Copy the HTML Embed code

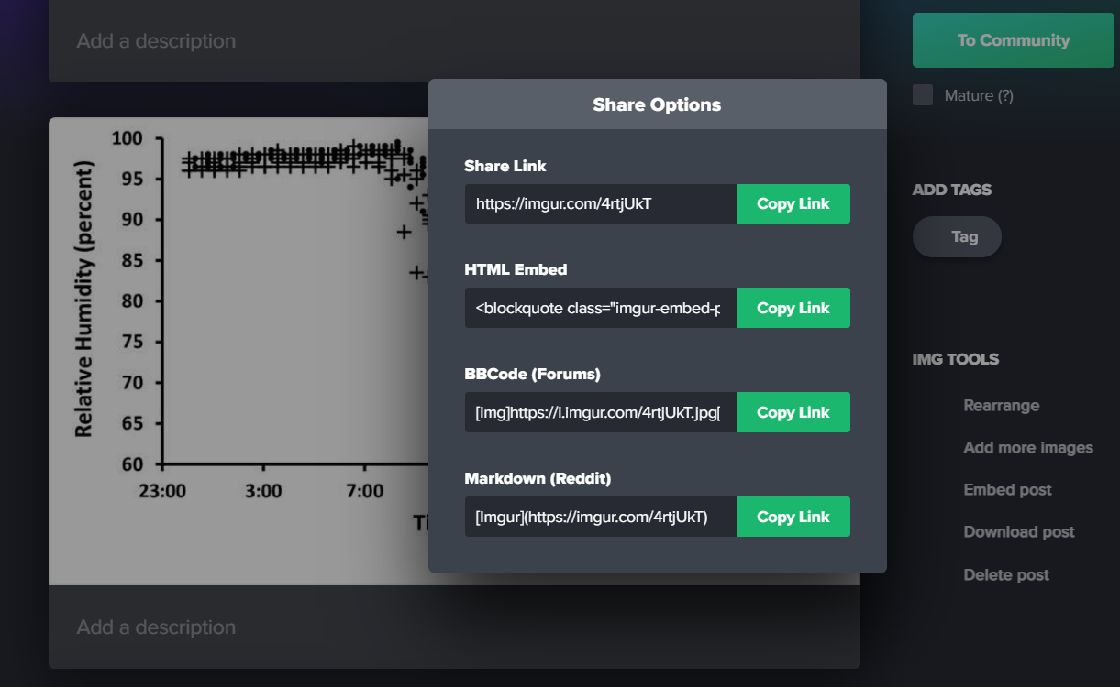pos(793,308)
